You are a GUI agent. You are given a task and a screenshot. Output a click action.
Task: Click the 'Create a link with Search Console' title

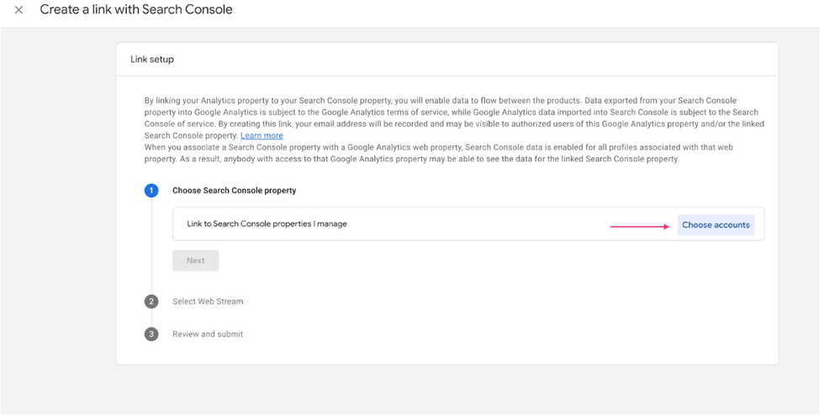pyautogui.click(x=136, y=10)
